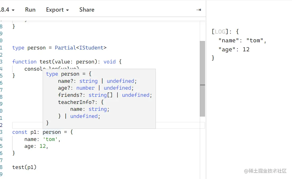Click 'const p1: person = {' line
Image resolution: width=292 pixels, height=179 pixels.
(43, 132)
